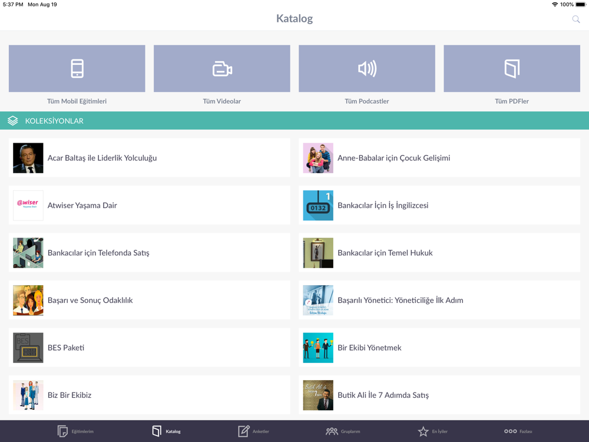
Task: Open the Tüm PDFler document tile
Action: pyautogui.click(x=512, y=68)
